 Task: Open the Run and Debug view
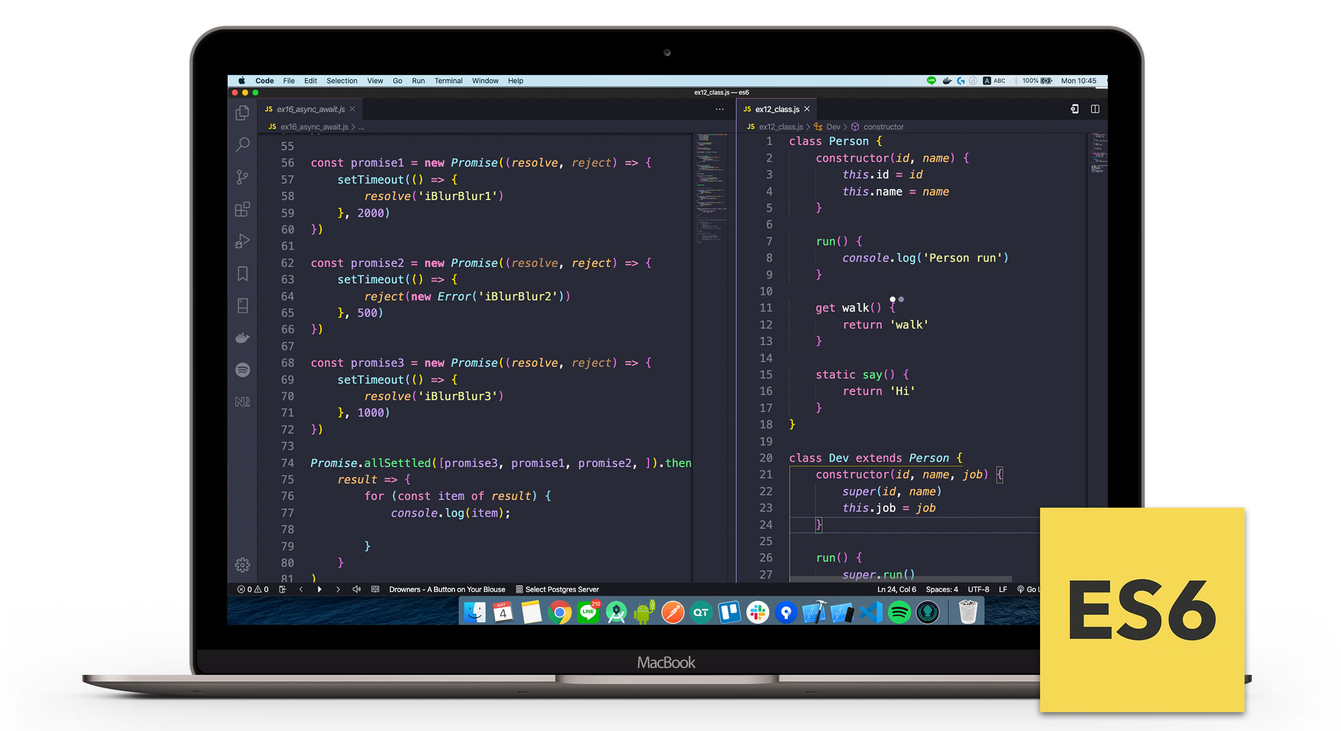coord(242,241)
